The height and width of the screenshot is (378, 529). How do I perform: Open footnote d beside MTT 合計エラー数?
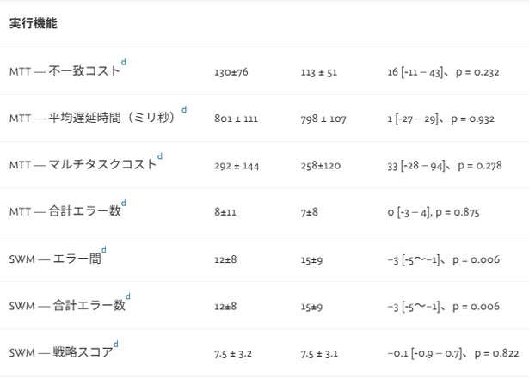(124, 204)
